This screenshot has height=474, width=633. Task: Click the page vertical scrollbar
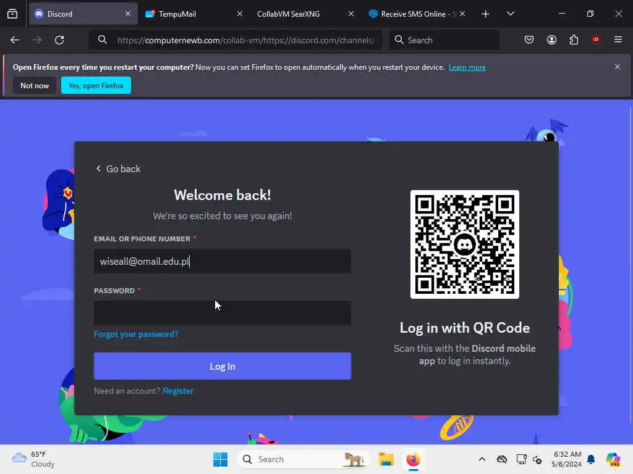[630, 266]
